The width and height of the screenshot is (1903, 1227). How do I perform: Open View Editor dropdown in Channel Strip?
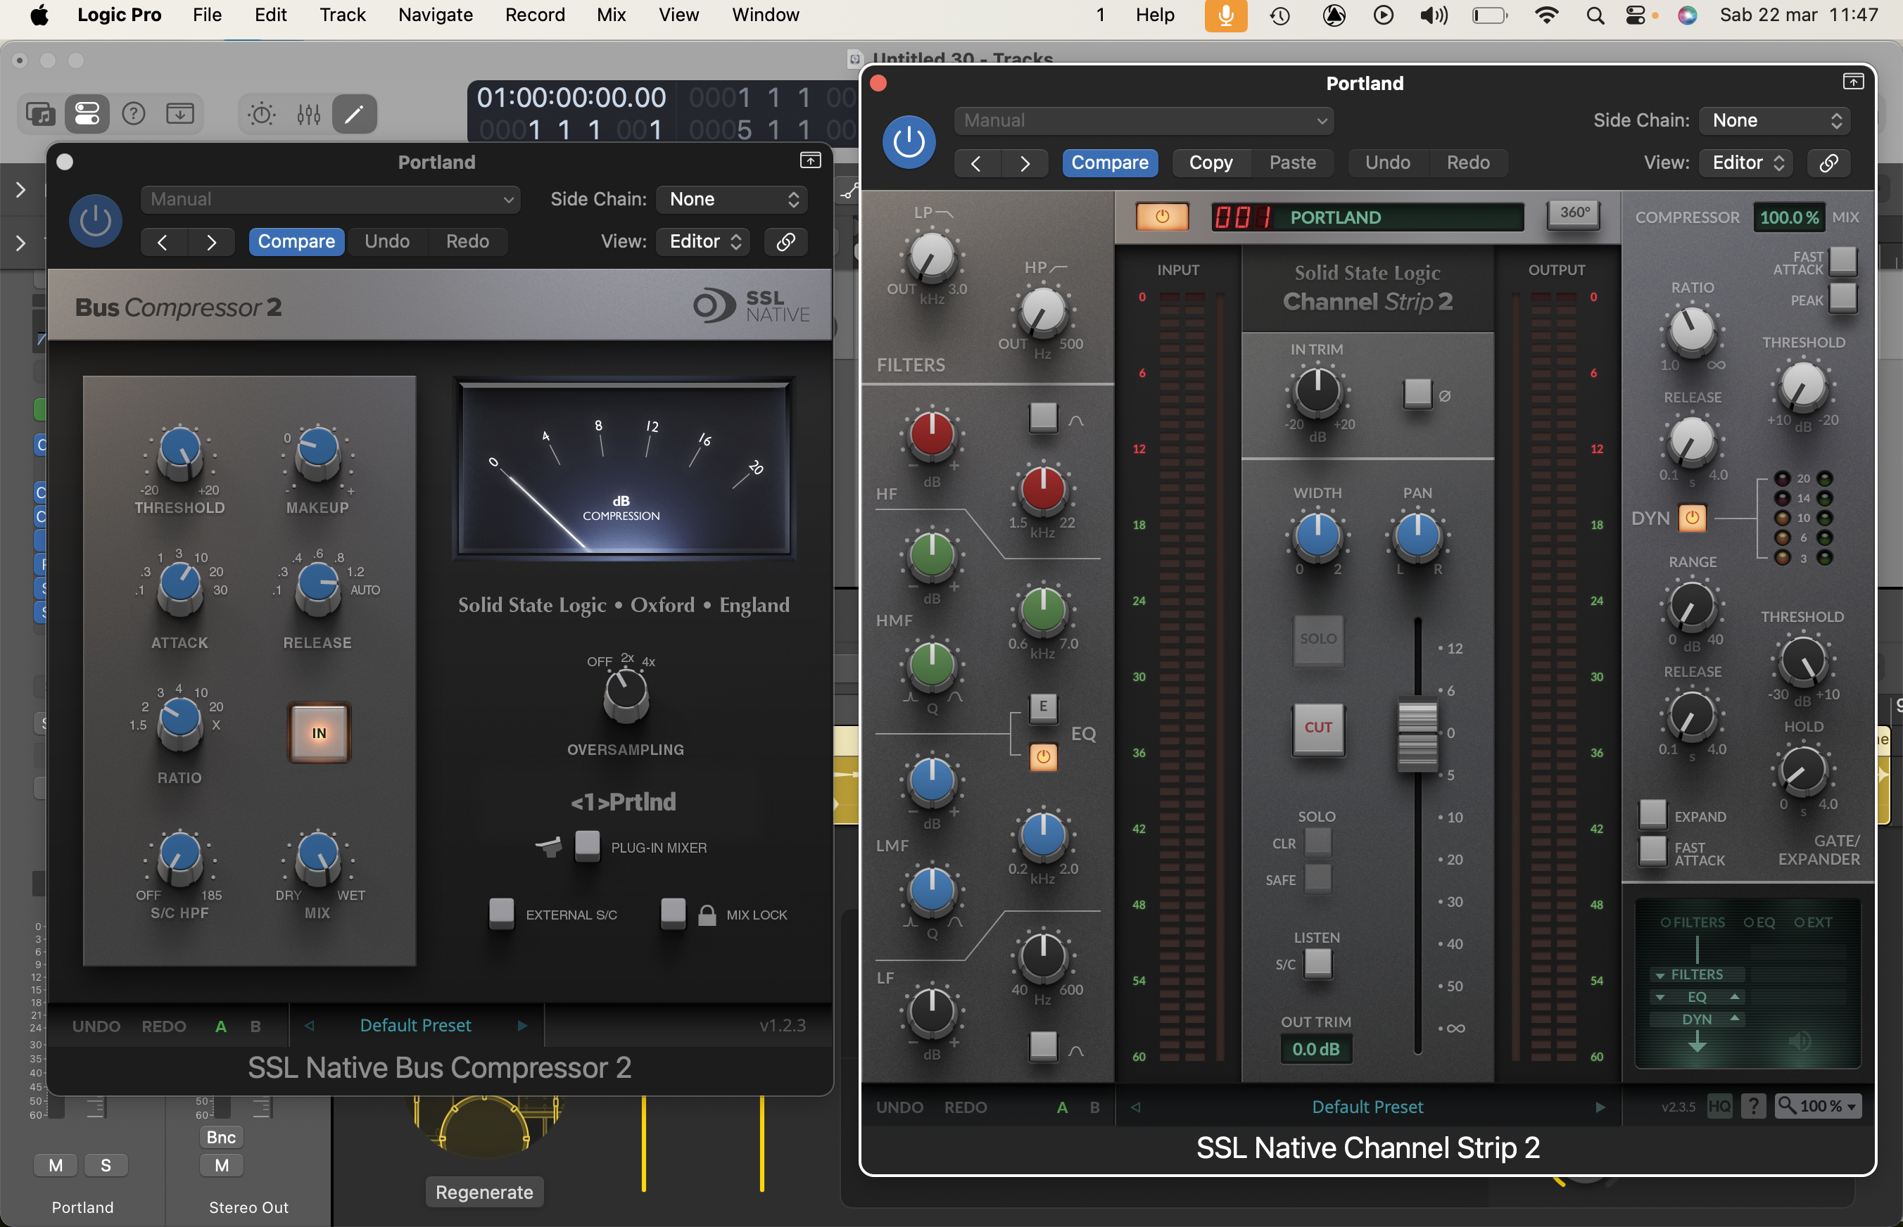[1746, 163]
